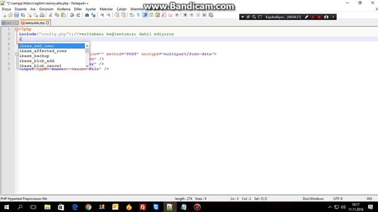Open FileZilla from the taskbar

point(143,207)
